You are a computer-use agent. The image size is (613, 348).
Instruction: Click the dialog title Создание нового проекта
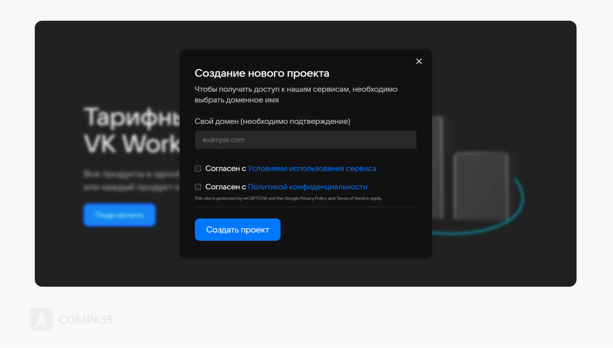pyautogui.click(x=262, y=73)
